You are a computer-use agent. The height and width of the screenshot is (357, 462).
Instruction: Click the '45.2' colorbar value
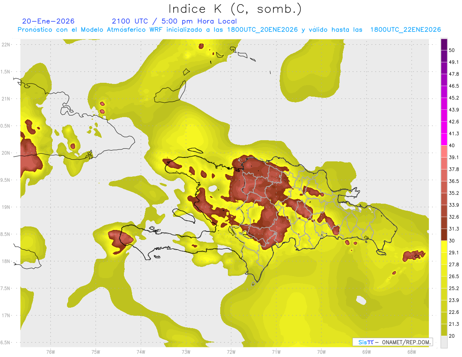(454, 98)
